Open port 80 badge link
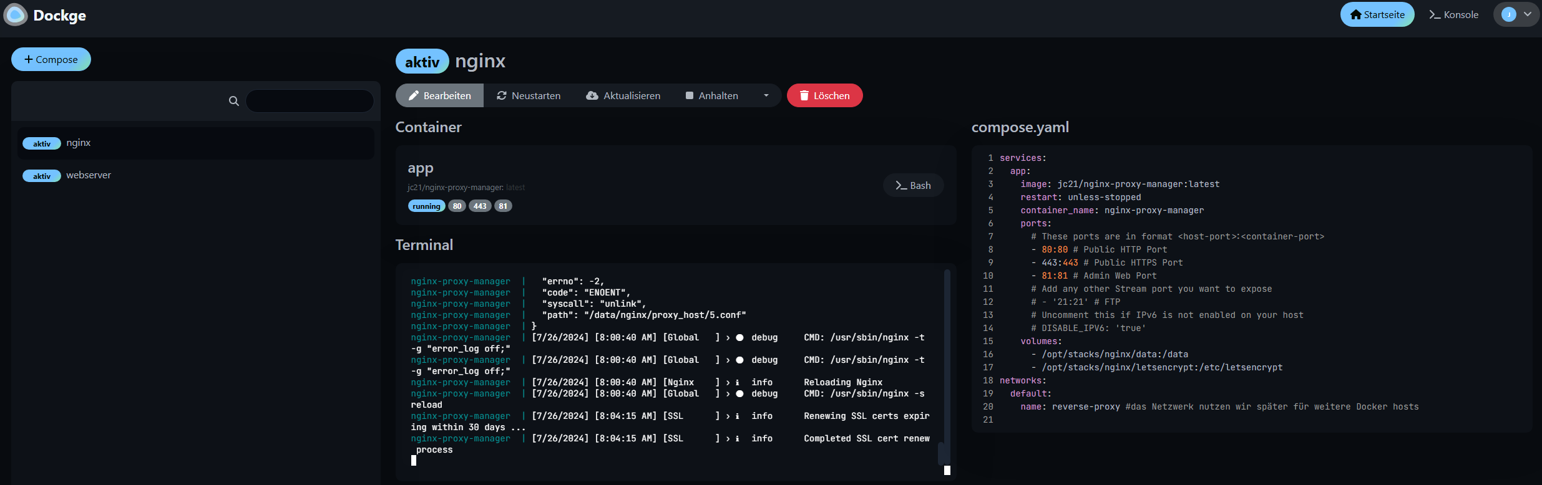This screenshot has width=1542, height=485. (457, 206)
